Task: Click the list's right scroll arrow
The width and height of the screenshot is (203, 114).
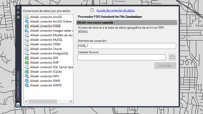Action: click(x=71, y=102)
